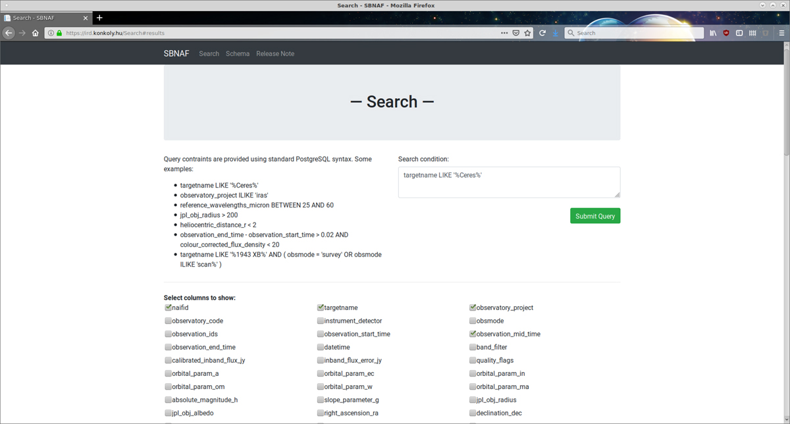Open the Firefox hamburger menu

pos(781,33)
